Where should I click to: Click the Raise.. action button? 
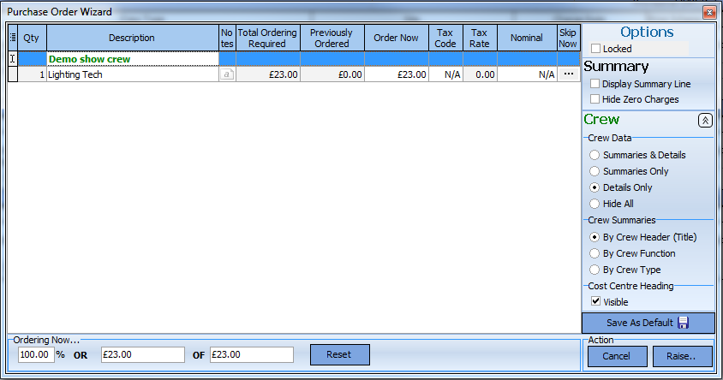point(683,356)
